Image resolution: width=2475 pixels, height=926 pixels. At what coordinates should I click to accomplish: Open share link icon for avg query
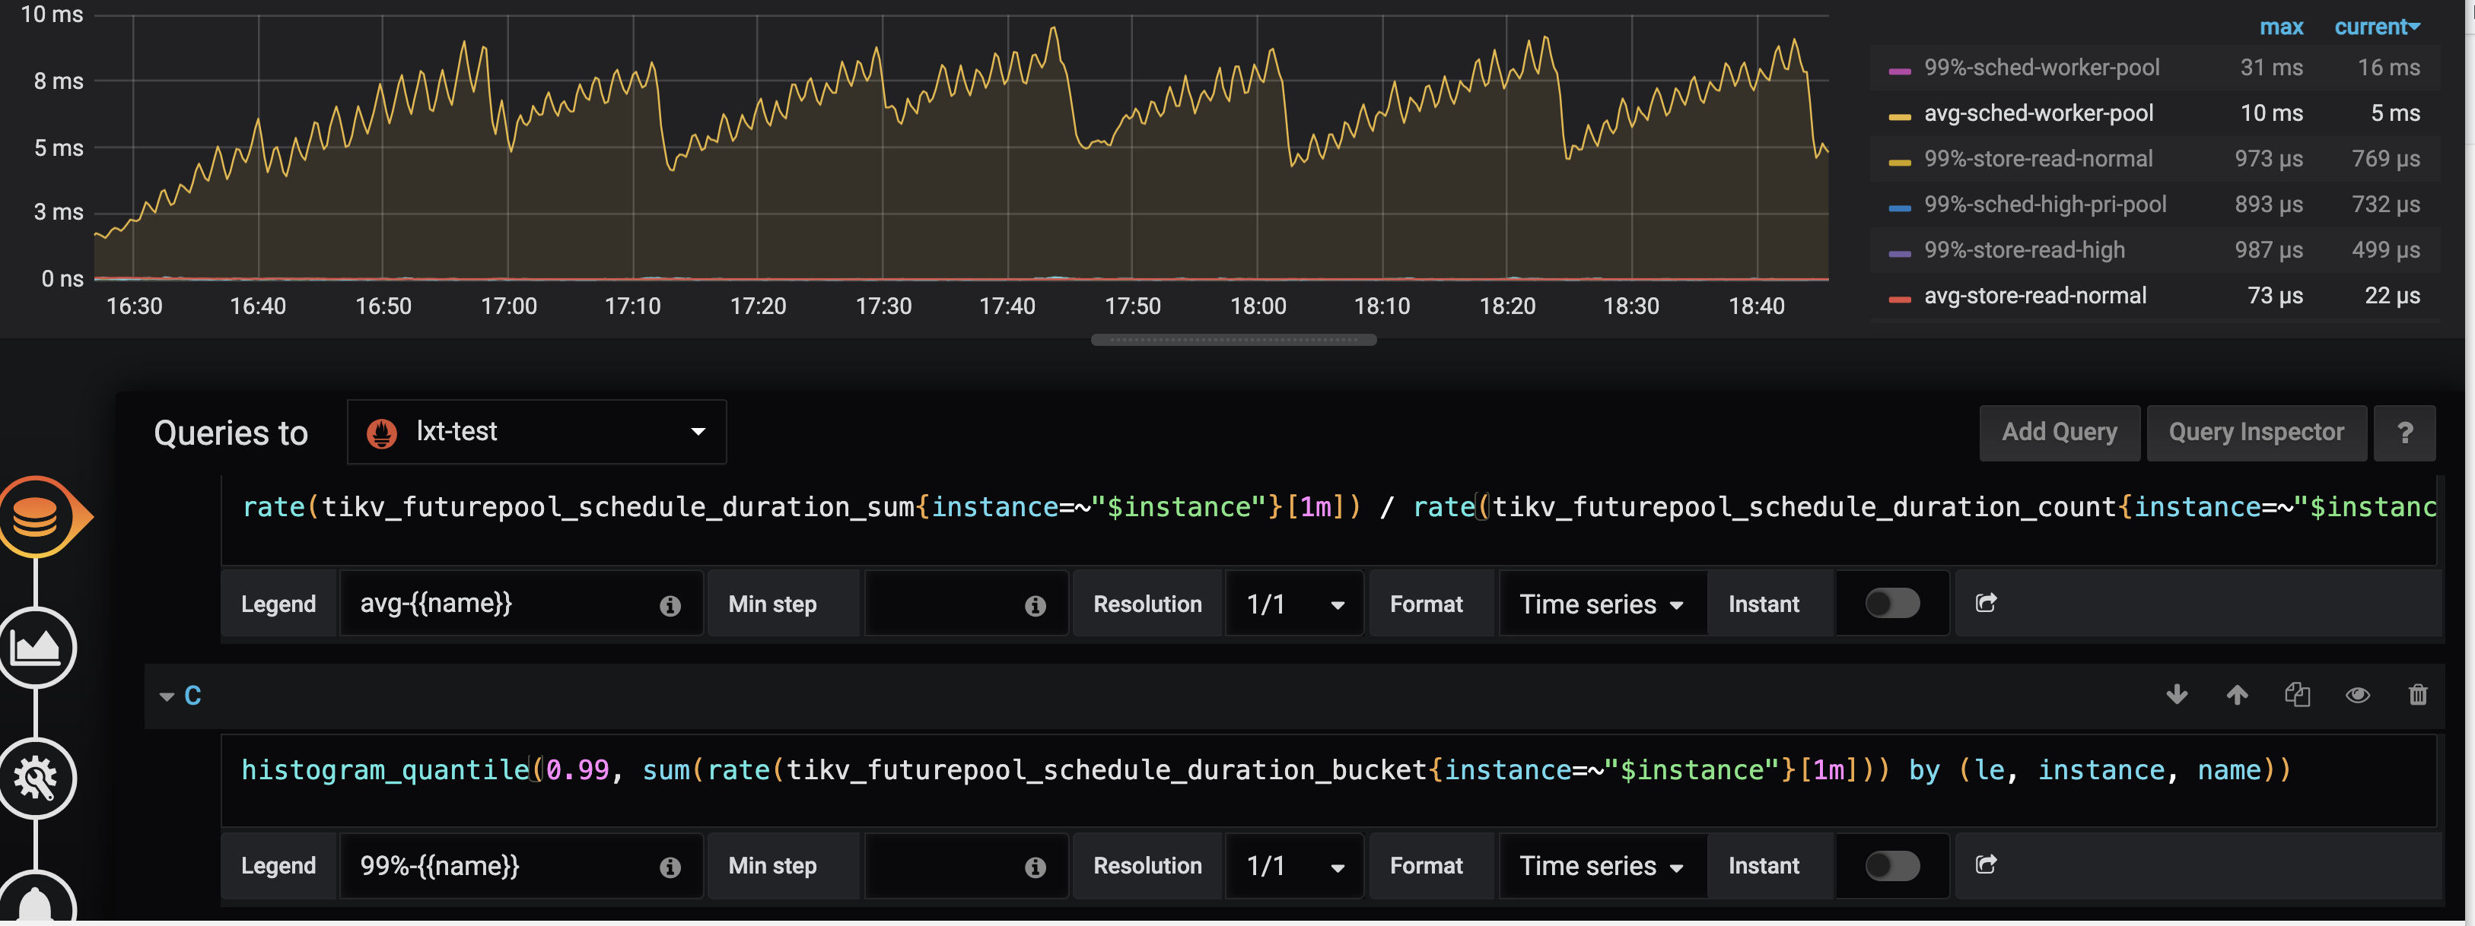(1986, 603)
